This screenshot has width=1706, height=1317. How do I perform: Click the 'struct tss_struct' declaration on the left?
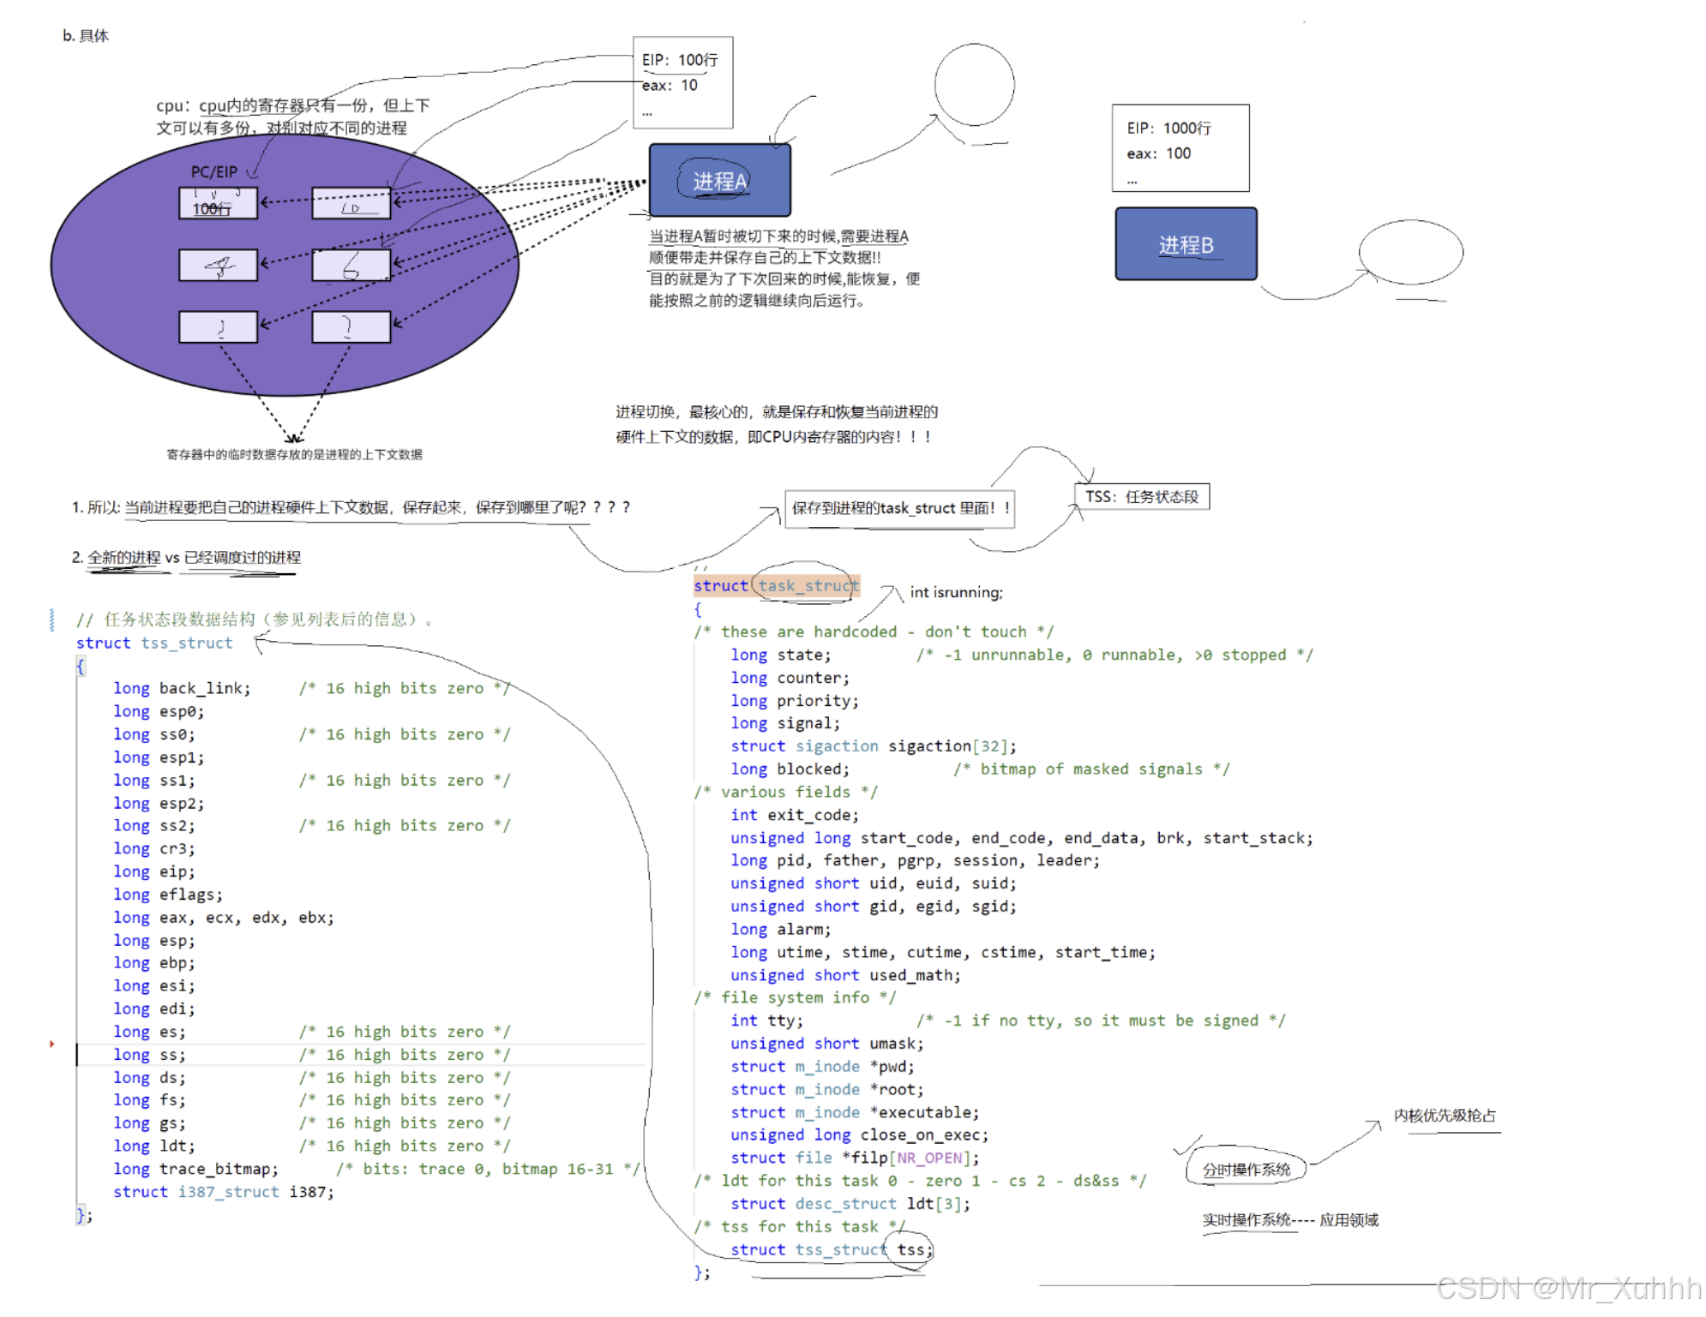tap(154, 644)
